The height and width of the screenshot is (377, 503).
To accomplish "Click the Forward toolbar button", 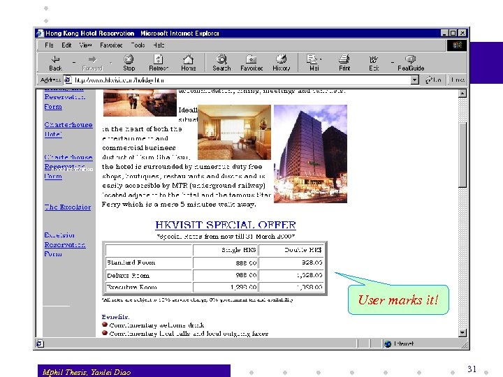I will click(92, 63).
